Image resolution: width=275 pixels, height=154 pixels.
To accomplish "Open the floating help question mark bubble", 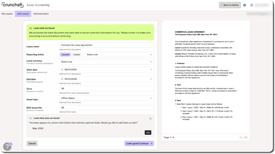I will (x=7, y=147).
